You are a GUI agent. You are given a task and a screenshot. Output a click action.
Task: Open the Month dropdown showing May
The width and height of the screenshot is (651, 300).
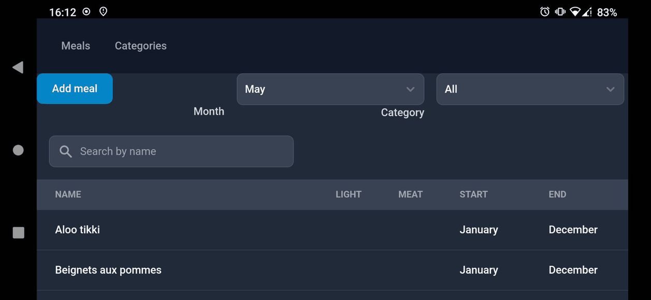pyautogui.click(x=330, y=89)
